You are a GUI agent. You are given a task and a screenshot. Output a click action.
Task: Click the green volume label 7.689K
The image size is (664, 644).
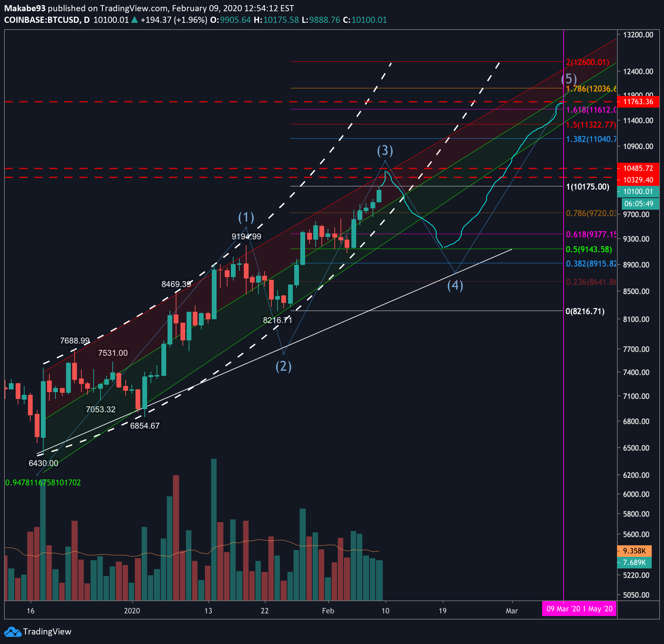coord(634,562)
